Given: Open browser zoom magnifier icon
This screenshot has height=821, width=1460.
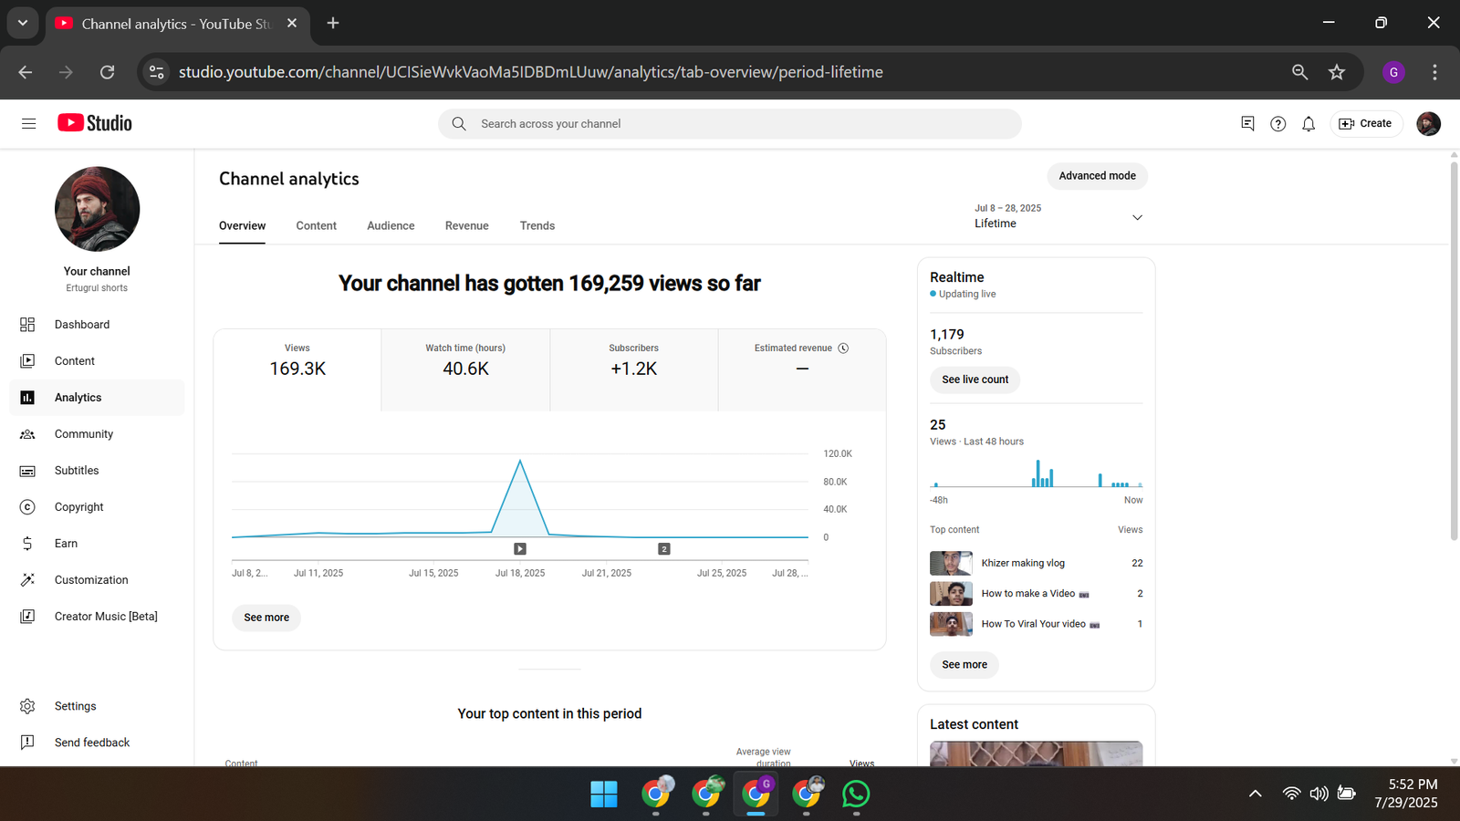Looking at the screenshot, I should coord(1299,72).
